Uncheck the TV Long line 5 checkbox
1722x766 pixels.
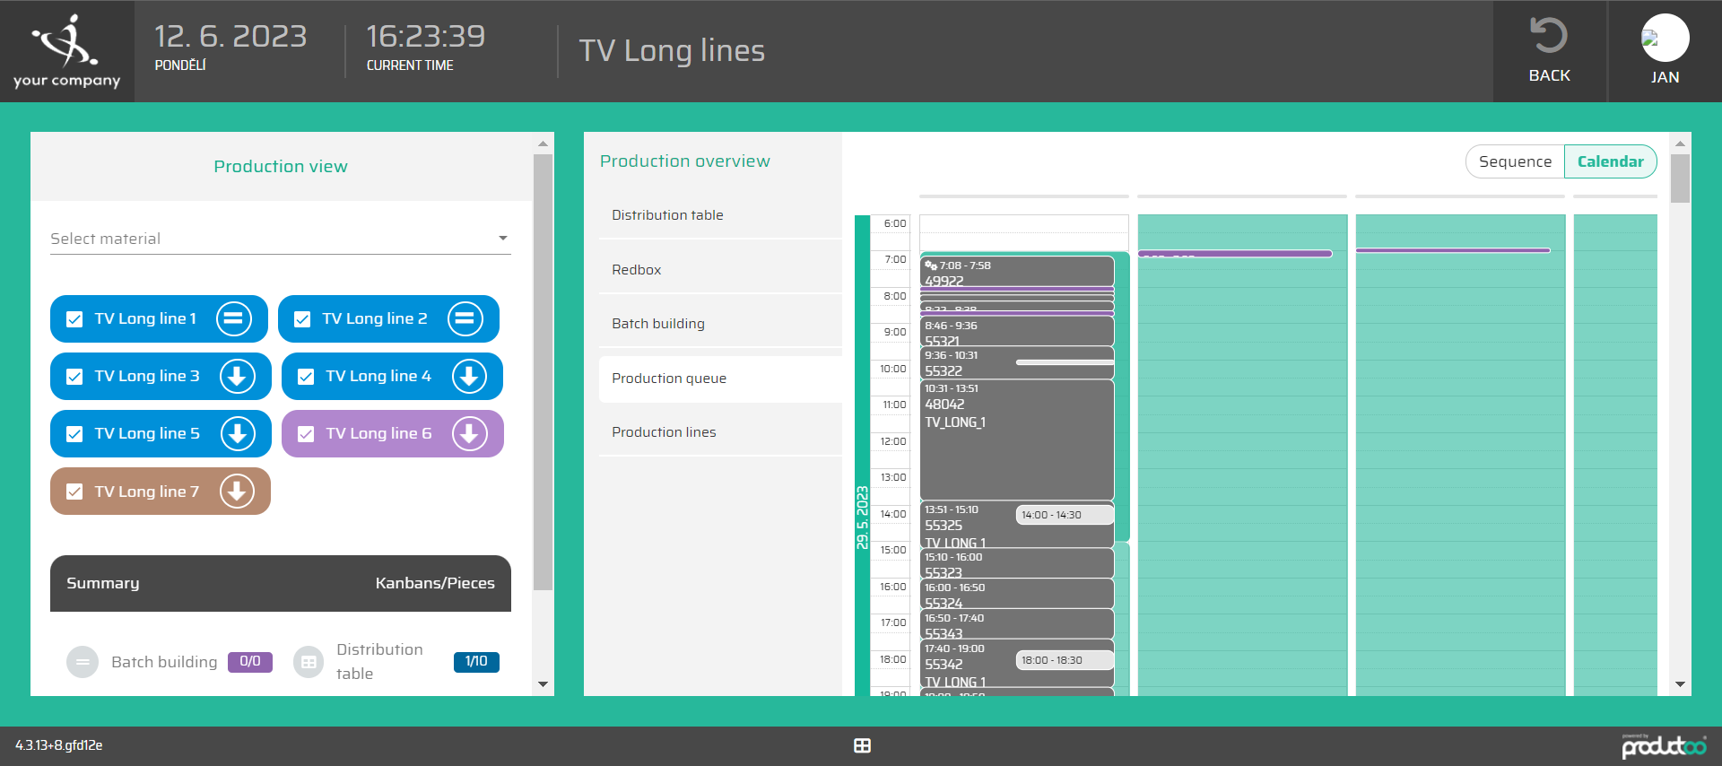[x=75, y=434]
